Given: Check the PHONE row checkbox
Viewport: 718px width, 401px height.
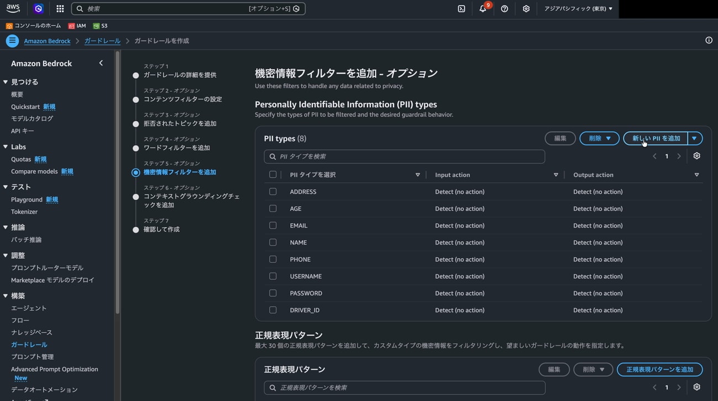Looking at the screenshot, I should point(273,259).
